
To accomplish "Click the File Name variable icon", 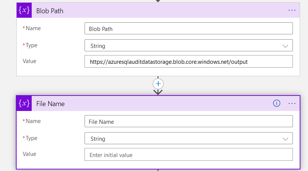I will pyautogui.click(x=24, y=104).
